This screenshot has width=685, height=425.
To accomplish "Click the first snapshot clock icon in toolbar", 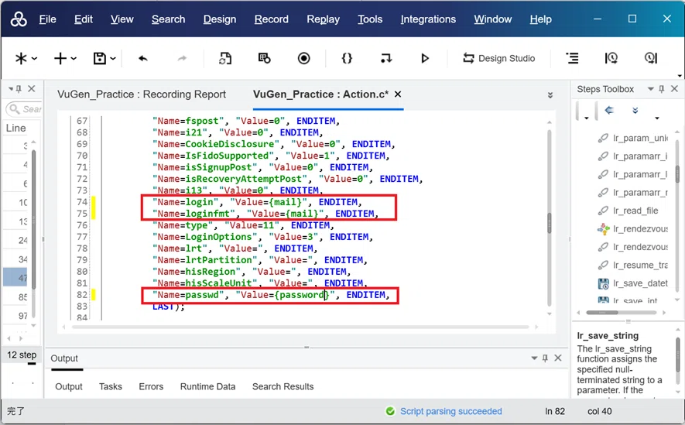I will [x=611, y=58].
